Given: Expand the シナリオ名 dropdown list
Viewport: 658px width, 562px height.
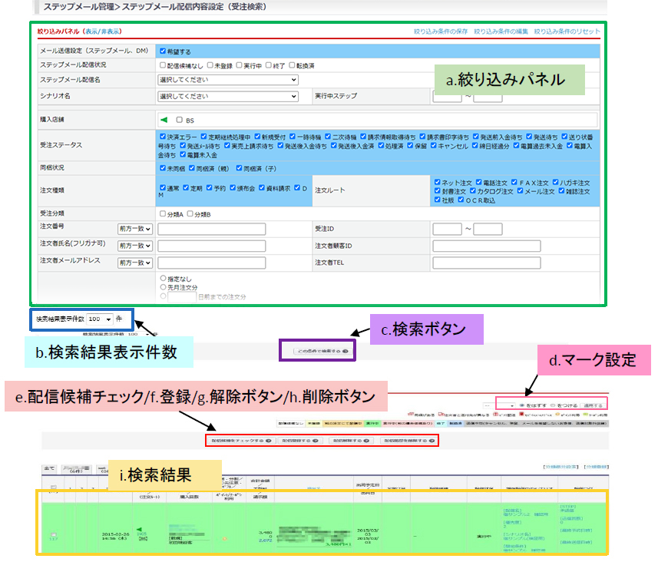Looking at the screenshot, I should point(227,97).
